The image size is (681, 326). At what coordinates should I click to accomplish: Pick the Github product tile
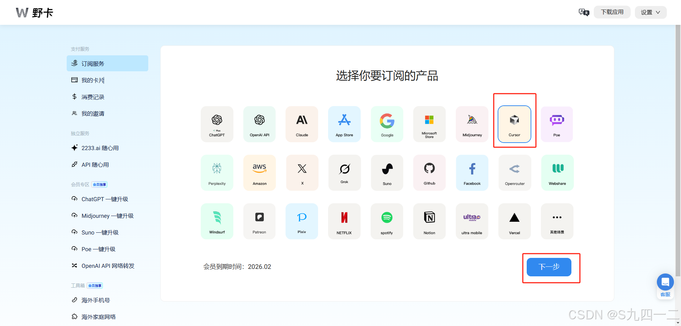coord(429,173)
